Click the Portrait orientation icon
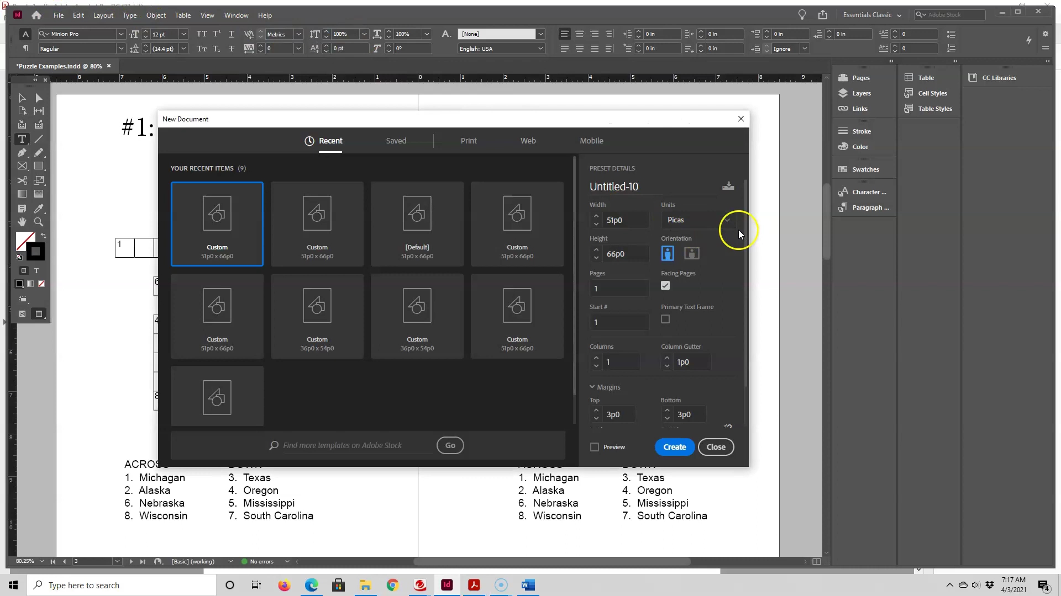Image resolution: width=1061 pixels, height=596 pixels. point(668,253)
